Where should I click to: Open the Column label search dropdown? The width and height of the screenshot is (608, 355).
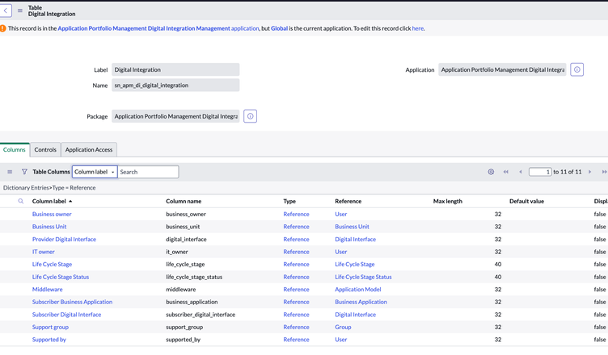95,172
